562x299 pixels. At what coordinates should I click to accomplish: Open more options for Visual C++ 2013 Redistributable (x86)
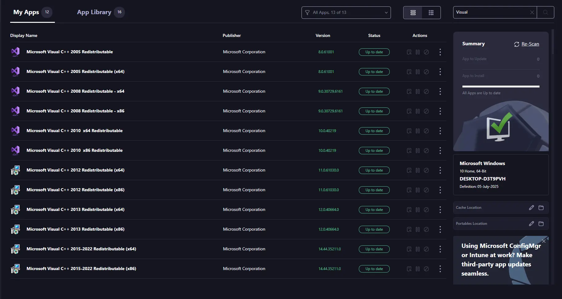(x=440, y=229)
